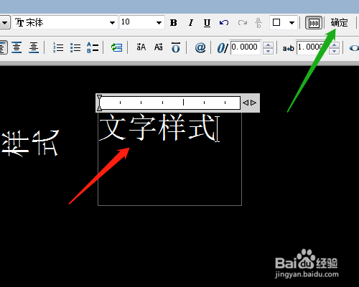Apply right paragraph alignment

click(34, 47)
